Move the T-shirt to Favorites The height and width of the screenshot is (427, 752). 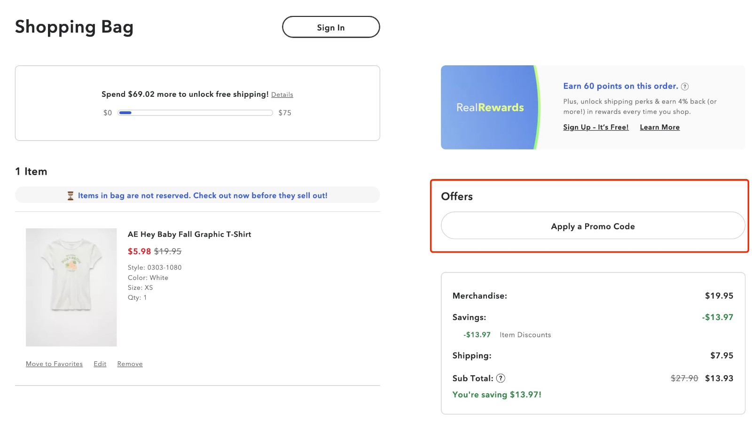(x=54, y=364)
